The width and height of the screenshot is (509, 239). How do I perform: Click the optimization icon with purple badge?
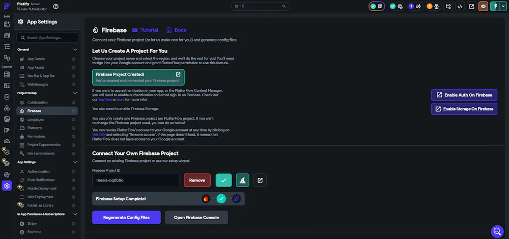coord(415,6)
